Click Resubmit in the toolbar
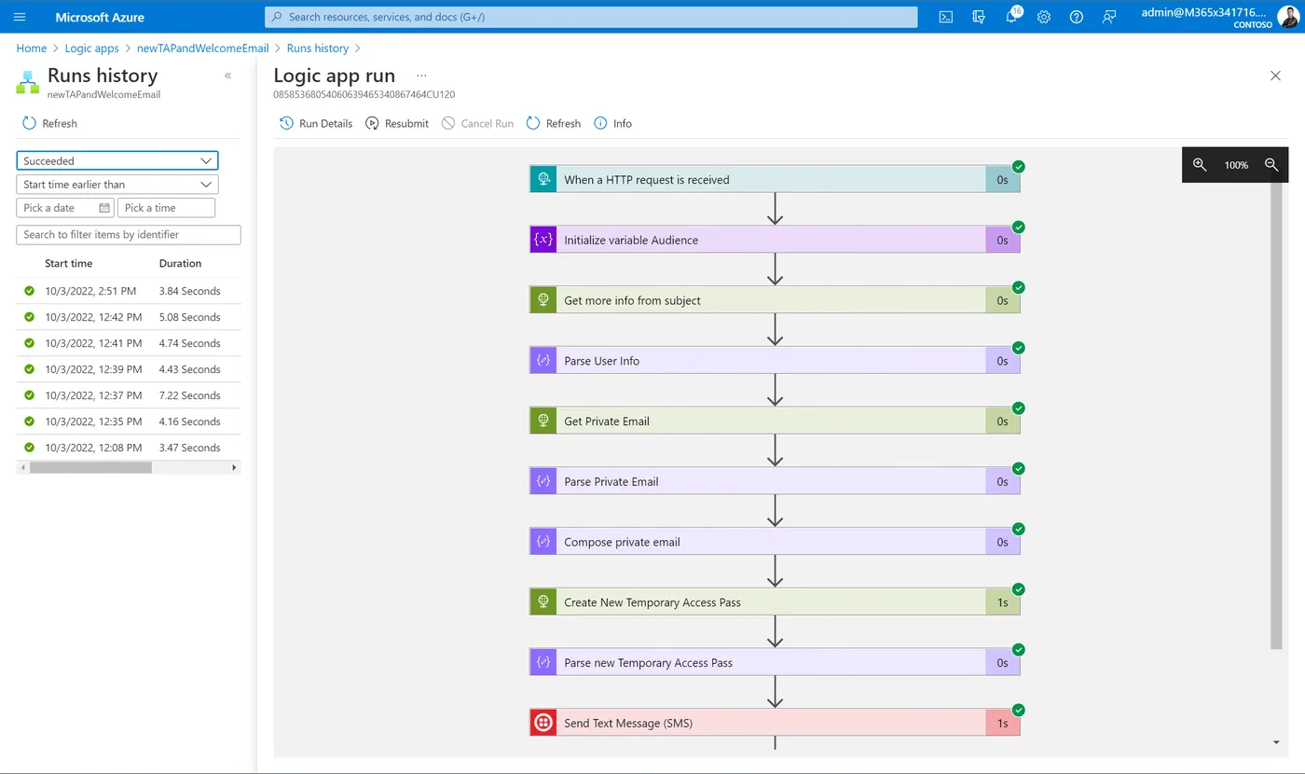1305x774 pixels. click(x=397, y=123)
